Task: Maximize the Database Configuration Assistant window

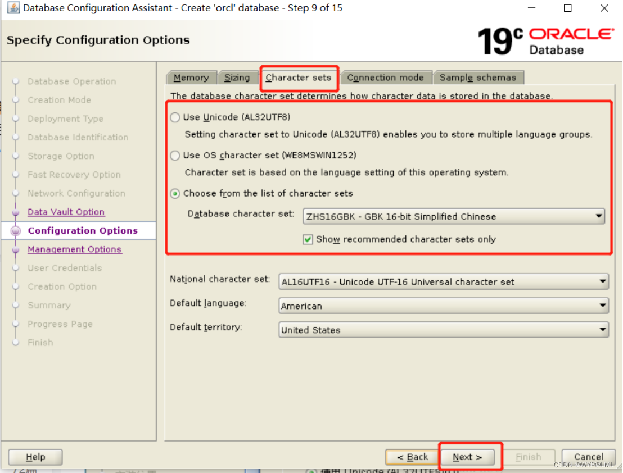Action: pos(568,8)
